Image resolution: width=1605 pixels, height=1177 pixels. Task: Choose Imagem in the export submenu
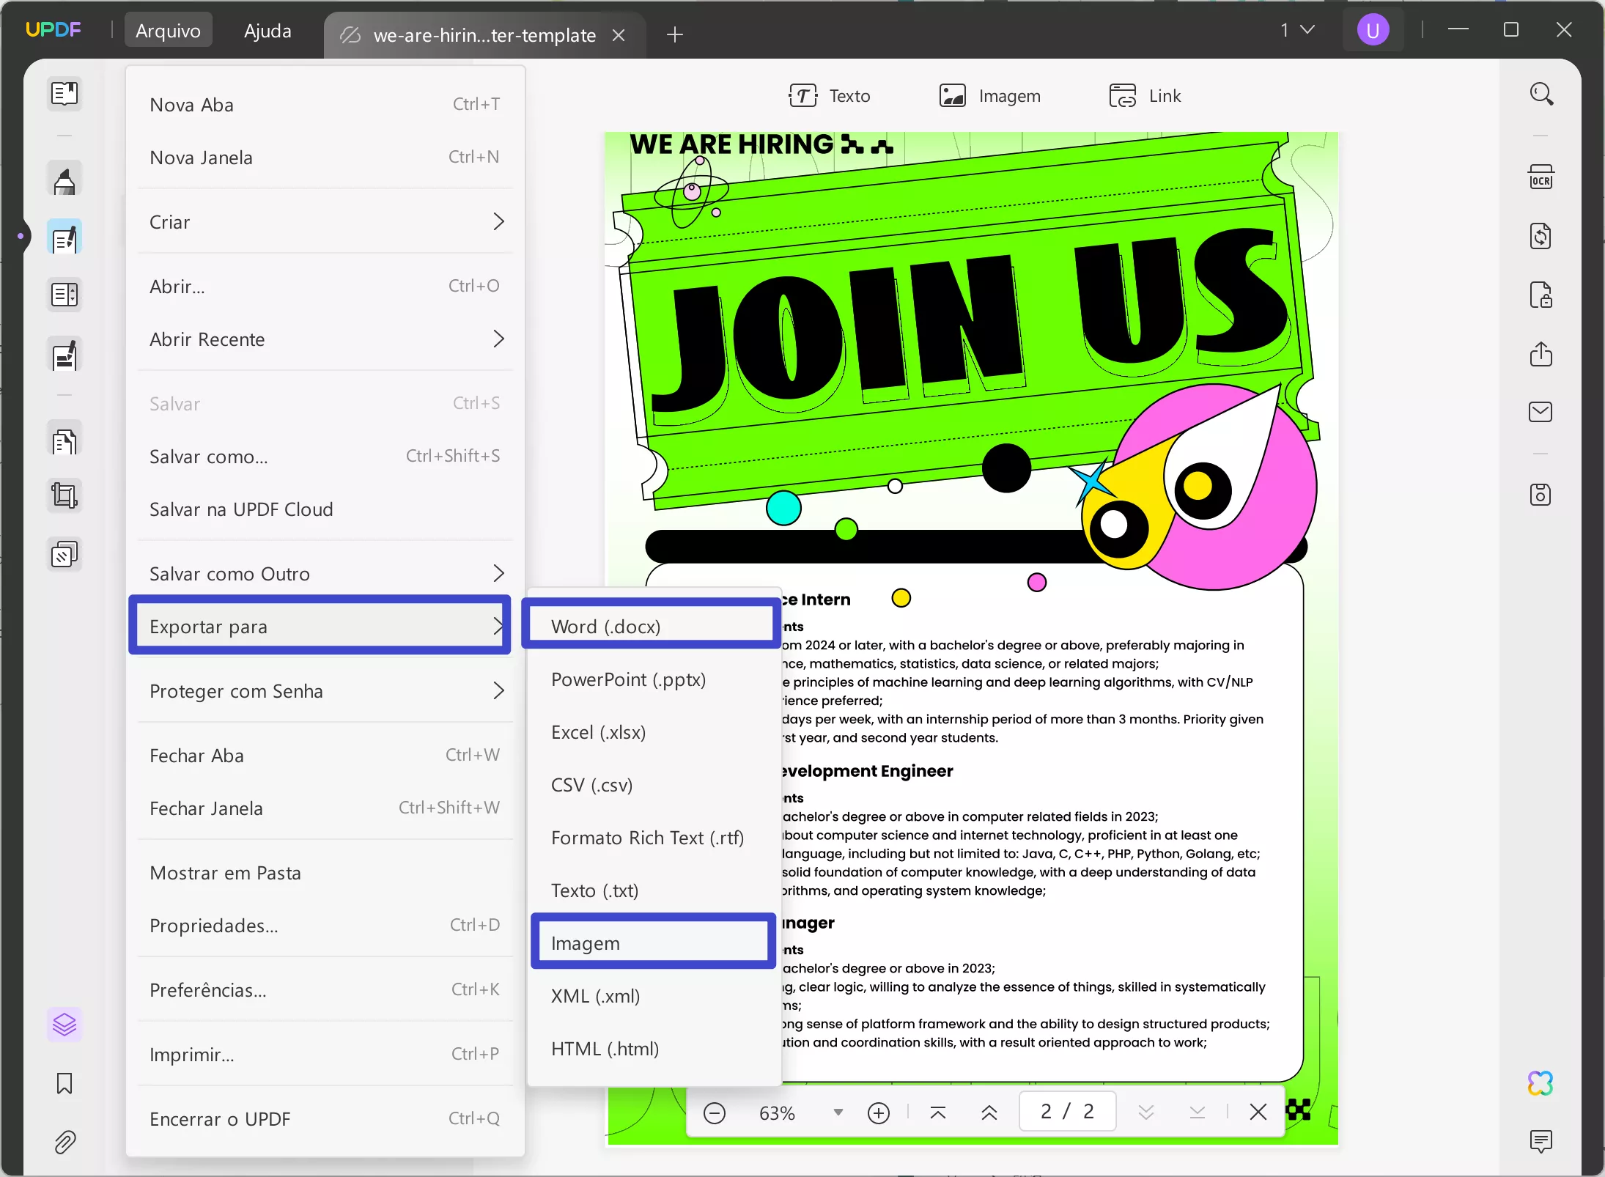pos(652,943)
